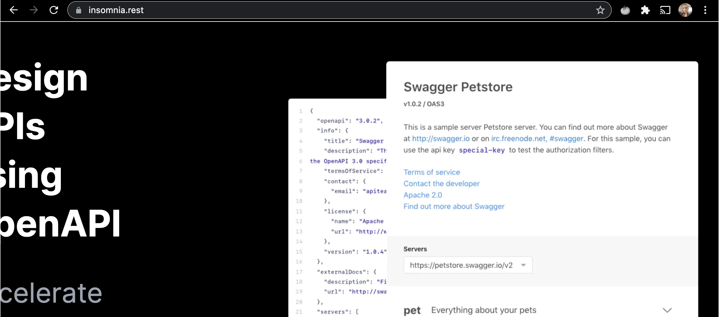The image size is (719, 317).
Task: Expand the pet section chevron
Action: 667,310
